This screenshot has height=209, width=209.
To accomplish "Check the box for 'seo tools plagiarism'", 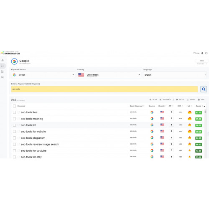I will point(14,138).
